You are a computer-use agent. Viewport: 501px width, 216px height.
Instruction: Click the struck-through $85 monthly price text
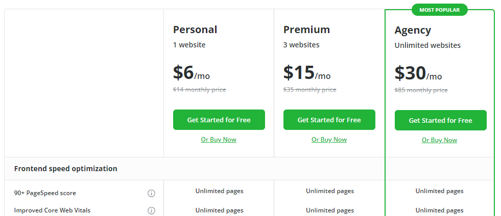421,90
